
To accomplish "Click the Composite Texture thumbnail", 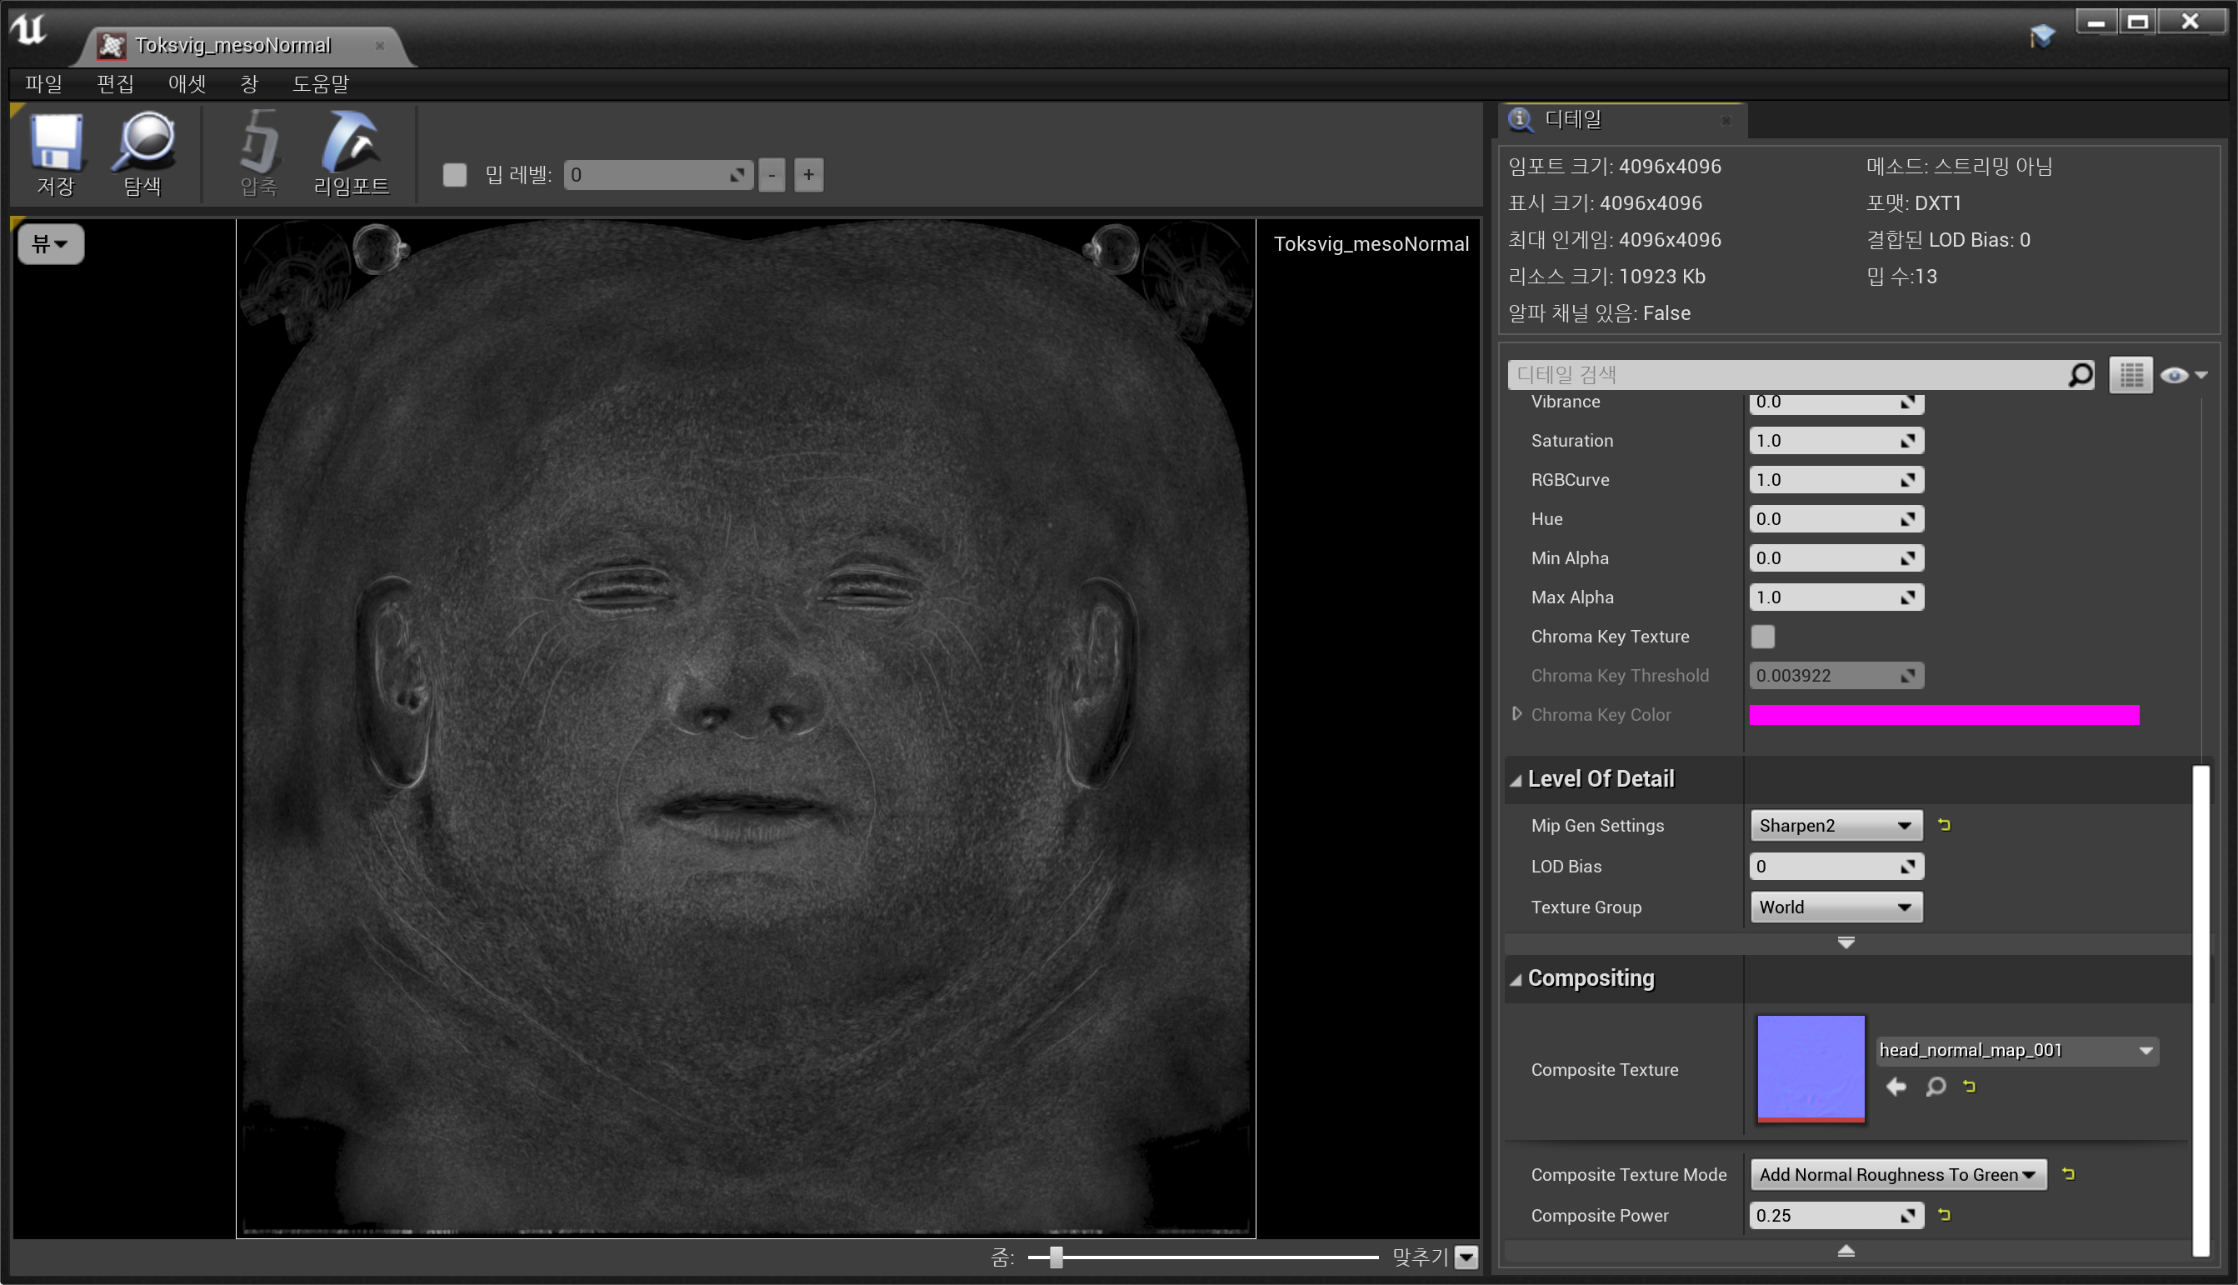I will [1811, 1069].
